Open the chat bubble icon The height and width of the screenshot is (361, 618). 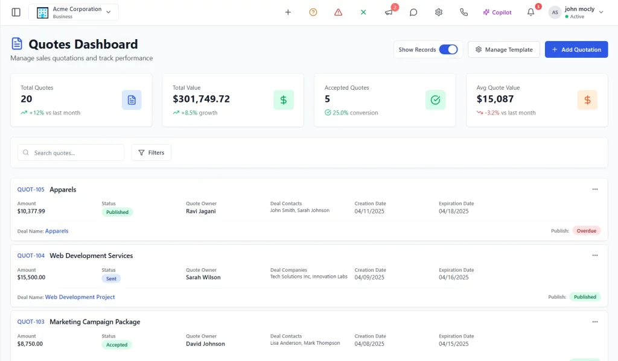click(413, 12)
